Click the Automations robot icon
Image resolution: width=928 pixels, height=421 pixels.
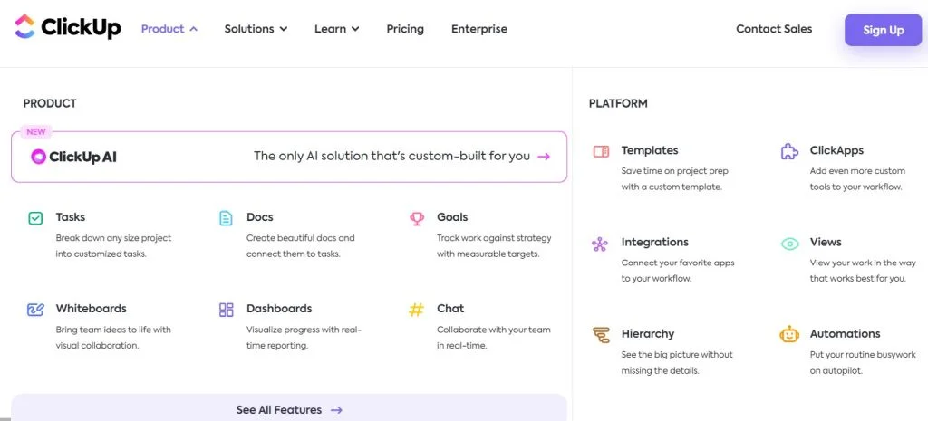click(789, 335)
